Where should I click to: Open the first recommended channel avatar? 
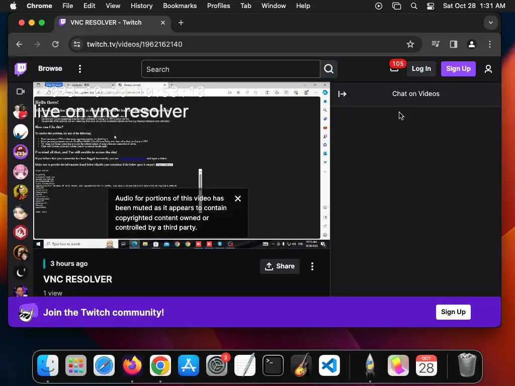pos(20,112)
